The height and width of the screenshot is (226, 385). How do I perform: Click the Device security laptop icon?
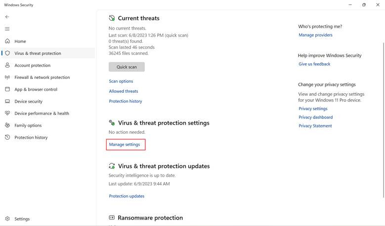point(7,101)
